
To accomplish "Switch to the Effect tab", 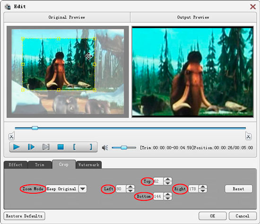I will pyautogui.click(x=16, y=165).
